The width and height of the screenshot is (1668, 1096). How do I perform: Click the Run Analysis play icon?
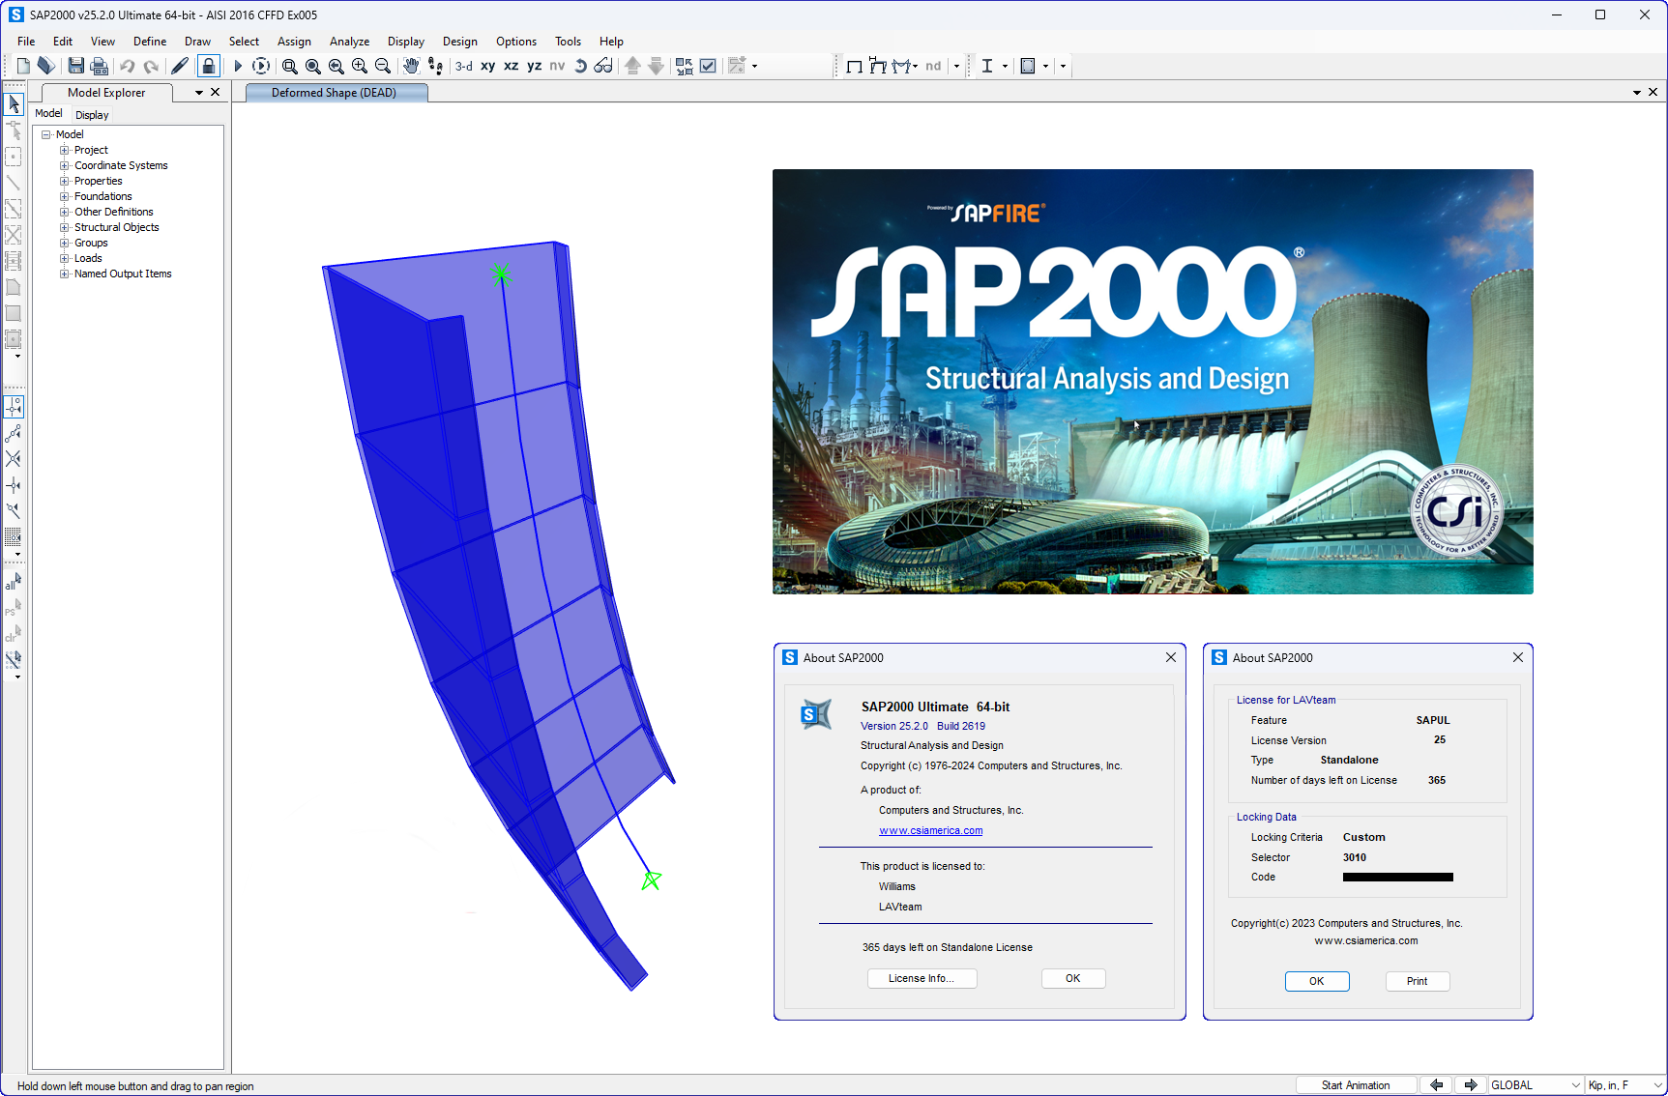pos(238,66)
